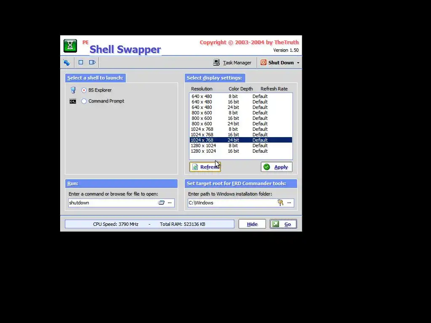This screenshot has height=323, width=431.
Task: Click the Command Prompt console icon
Action: [73, 101]
